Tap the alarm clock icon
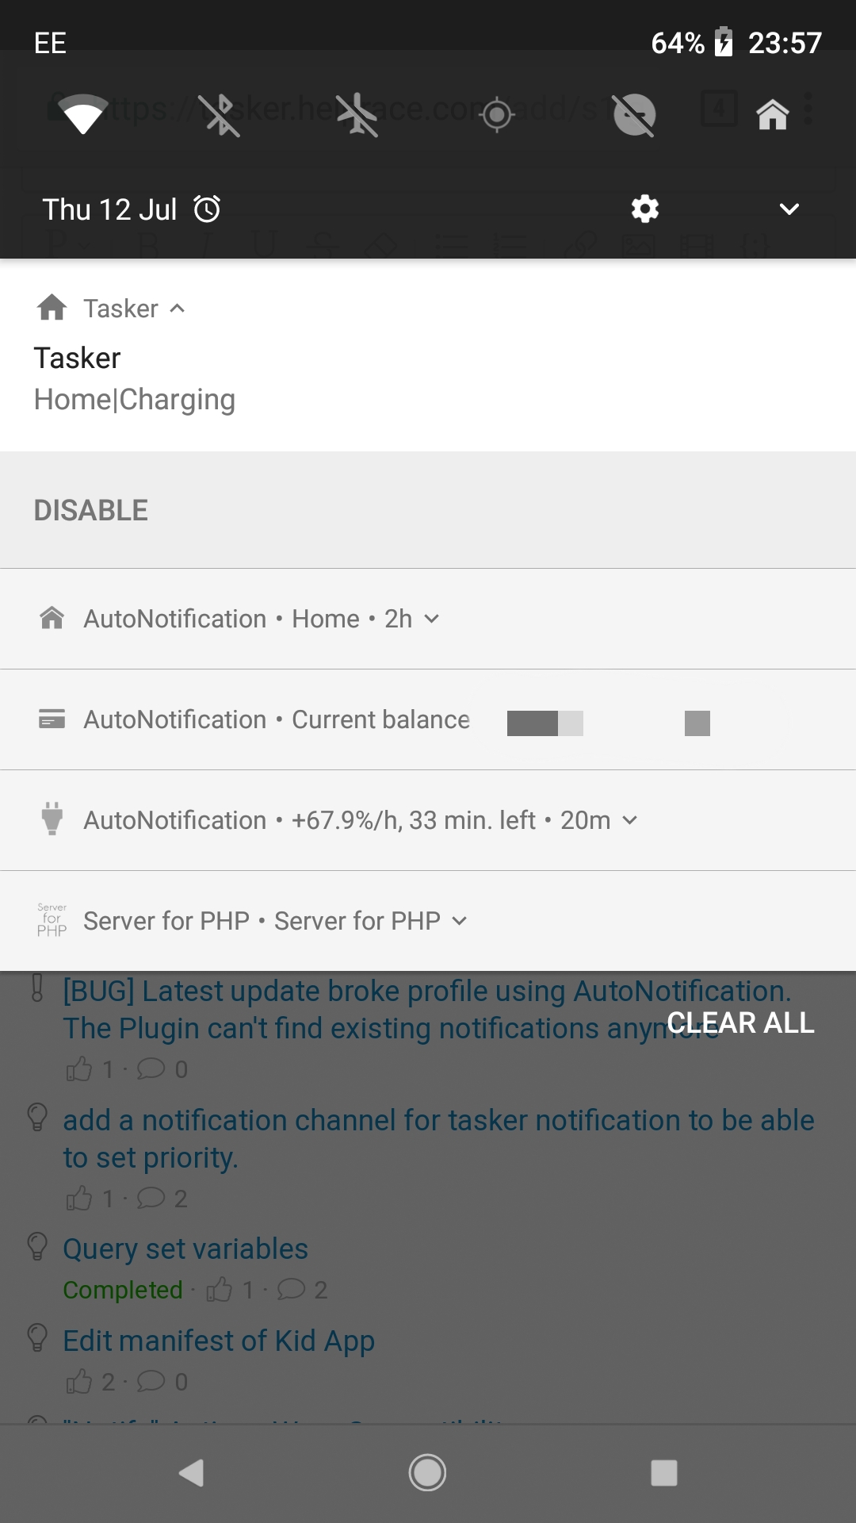 coord(208,209)
